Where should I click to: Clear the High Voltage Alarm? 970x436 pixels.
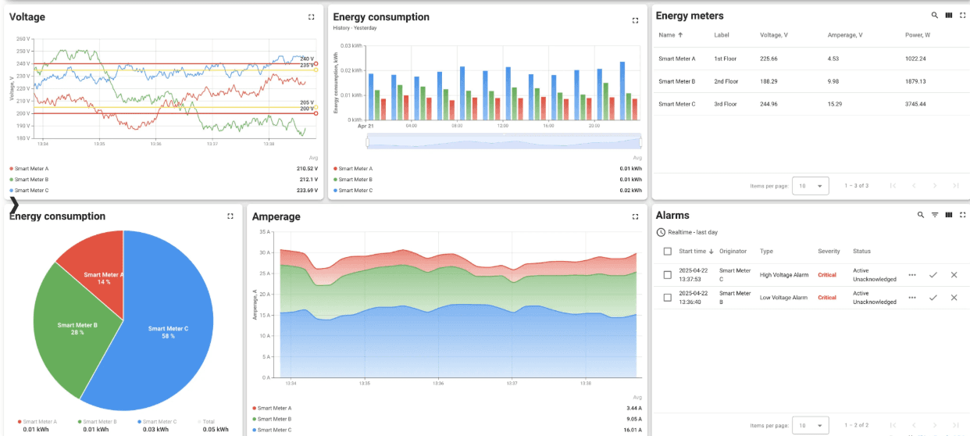[954, 275]
